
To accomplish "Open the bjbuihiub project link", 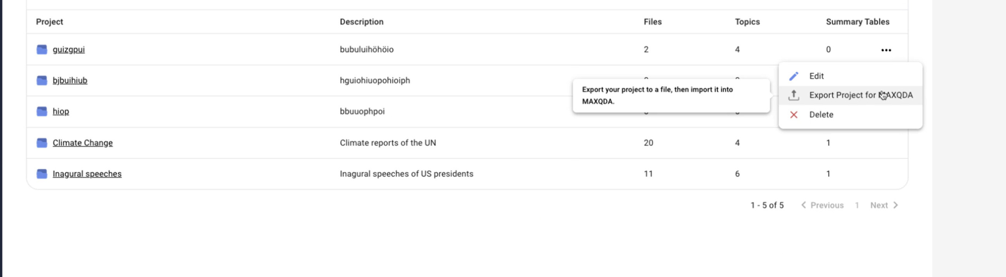I will click(x=70, y=80).
